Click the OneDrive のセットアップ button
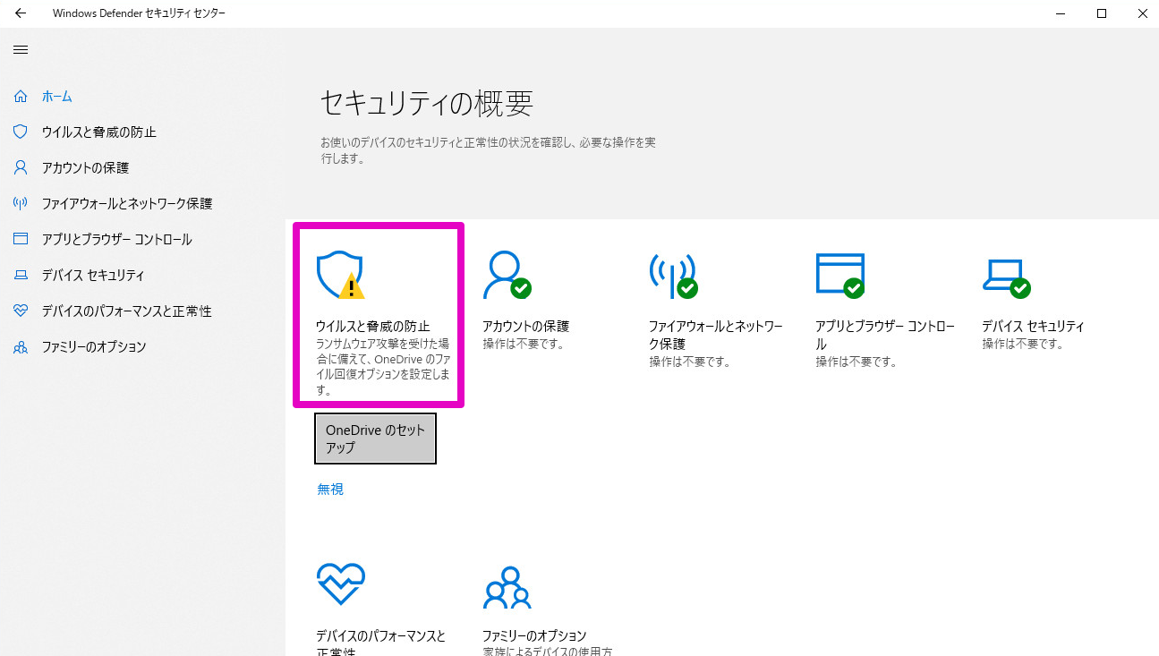This screenshot has height=656, width=1159. [375, 439]
